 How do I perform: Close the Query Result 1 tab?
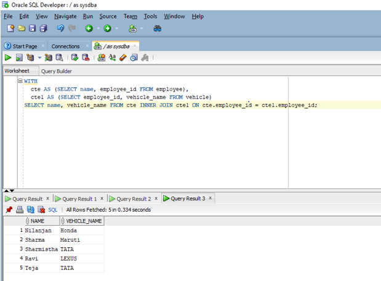coord(102,198)
